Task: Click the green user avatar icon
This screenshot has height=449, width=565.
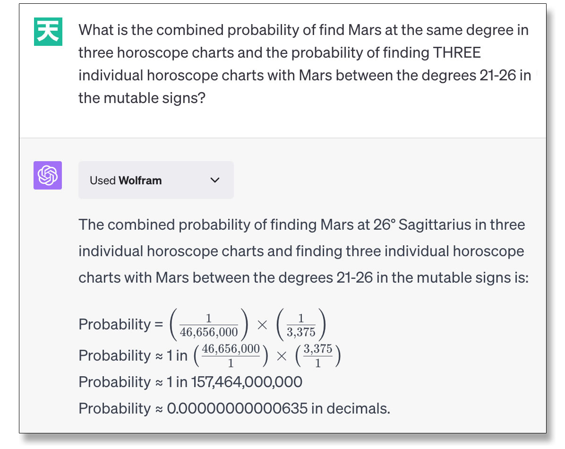Action: tap(48, 32)
